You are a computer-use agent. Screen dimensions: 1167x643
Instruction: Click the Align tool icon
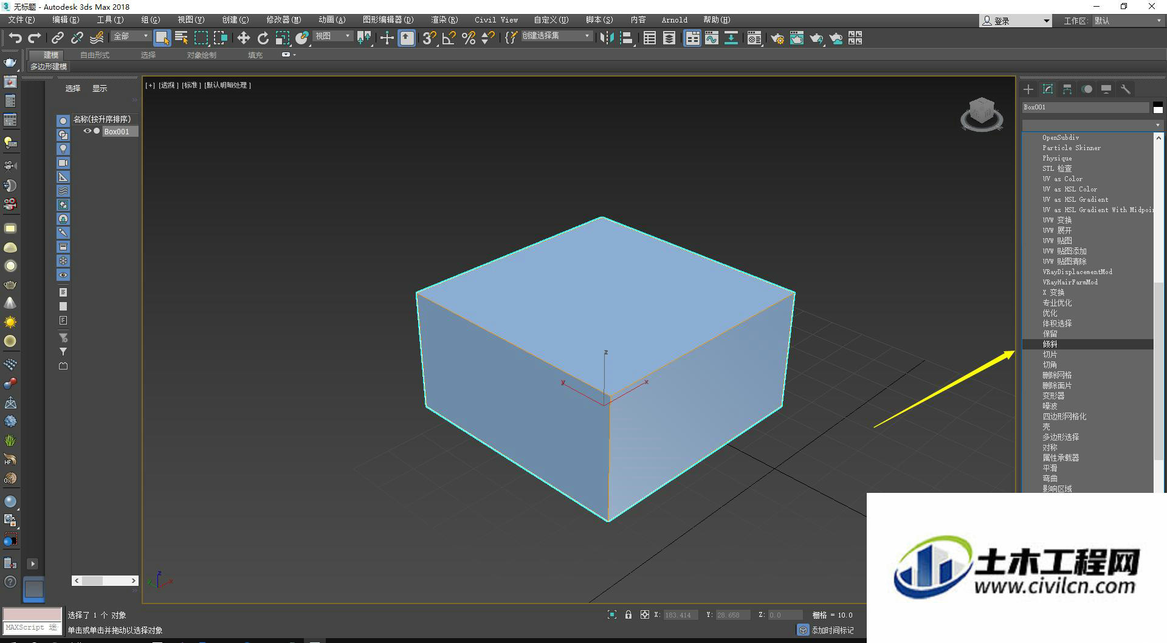(x=627, y=38)
